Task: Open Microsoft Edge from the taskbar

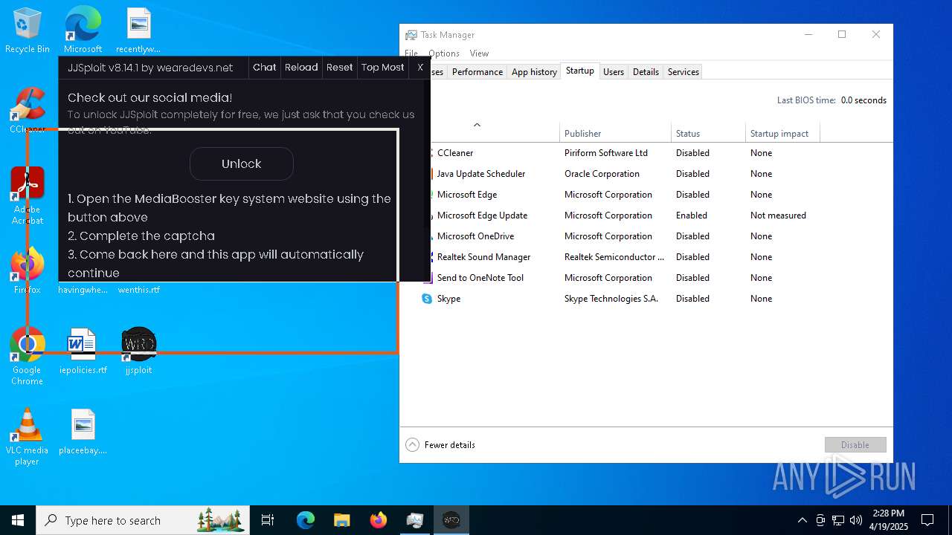Action: coord(306,520)
